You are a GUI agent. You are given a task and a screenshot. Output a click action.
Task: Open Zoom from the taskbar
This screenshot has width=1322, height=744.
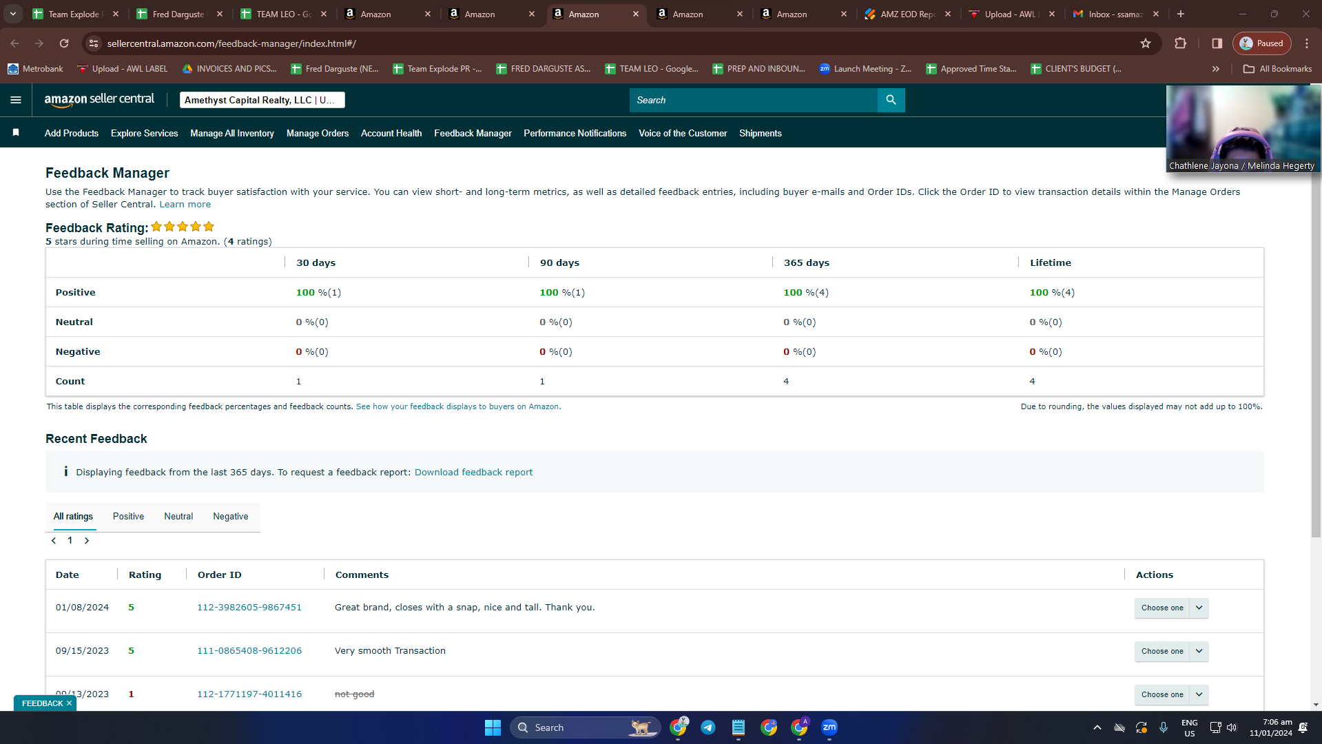click(829, 727)
